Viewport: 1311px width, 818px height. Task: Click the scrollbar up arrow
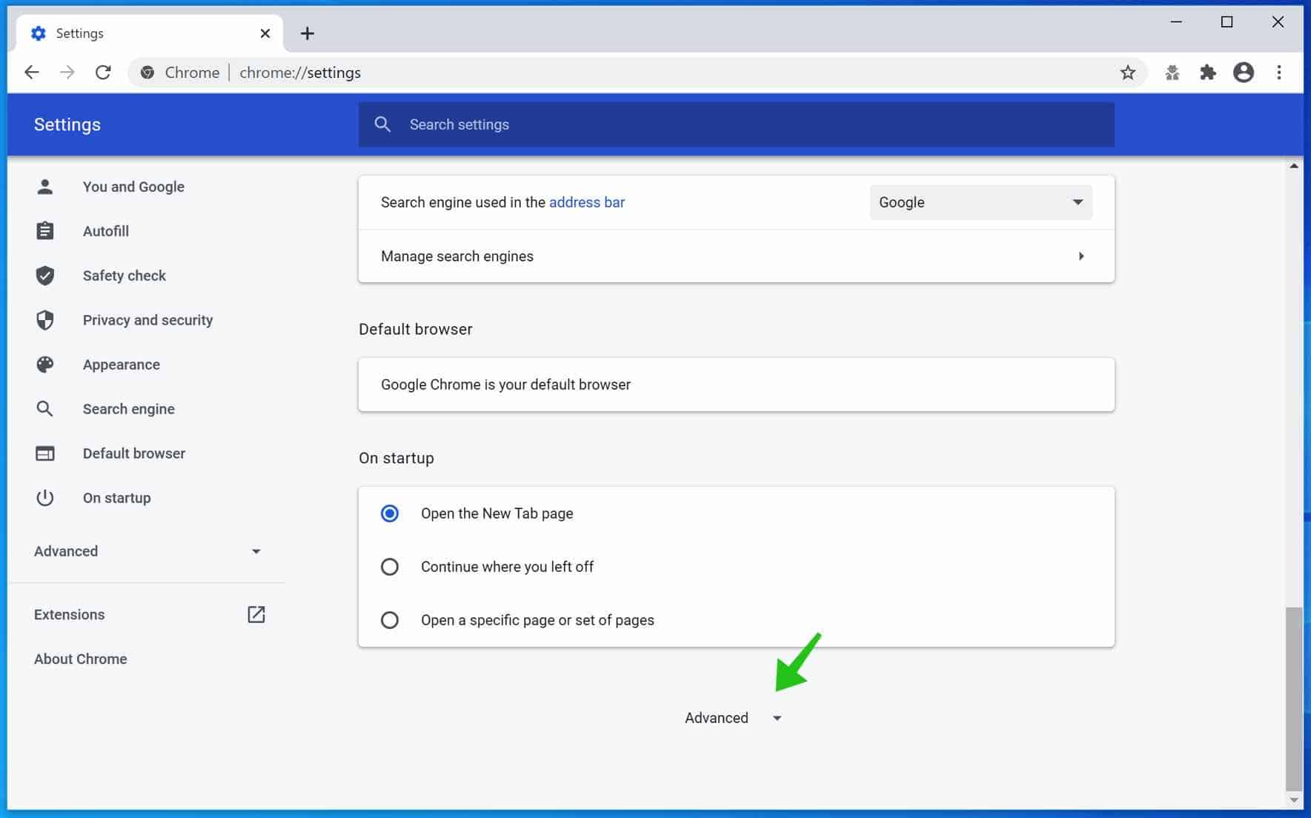1294,166
